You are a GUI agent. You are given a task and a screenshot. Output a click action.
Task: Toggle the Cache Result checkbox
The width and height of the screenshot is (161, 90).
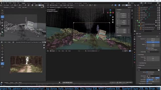click(147, 74)
